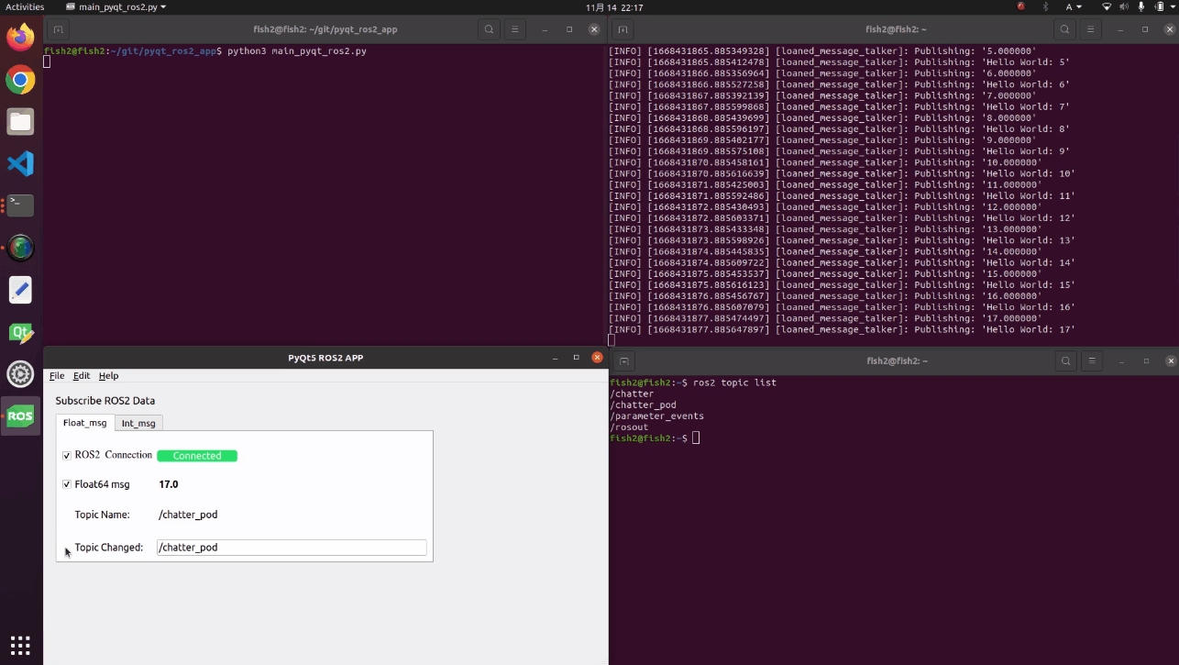The width and height of the screenshot is (1179, 665).
Task: Open the Help menu in PyQt5 ROS2 APP
Action: coord(108,376)
